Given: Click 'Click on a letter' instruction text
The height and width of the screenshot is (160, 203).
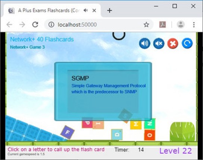Looking at the screenshot, I should pos(56,150).
